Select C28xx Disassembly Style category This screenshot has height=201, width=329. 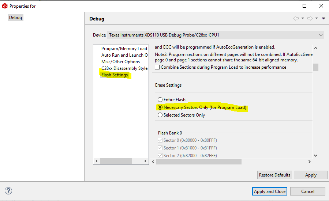[124, 68]
